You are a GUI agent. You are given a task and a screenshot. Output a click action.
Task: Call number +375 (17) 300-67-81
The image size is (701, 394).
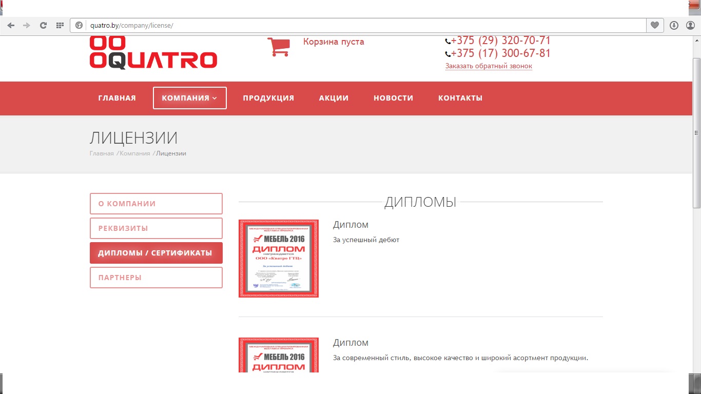[500, 53]
